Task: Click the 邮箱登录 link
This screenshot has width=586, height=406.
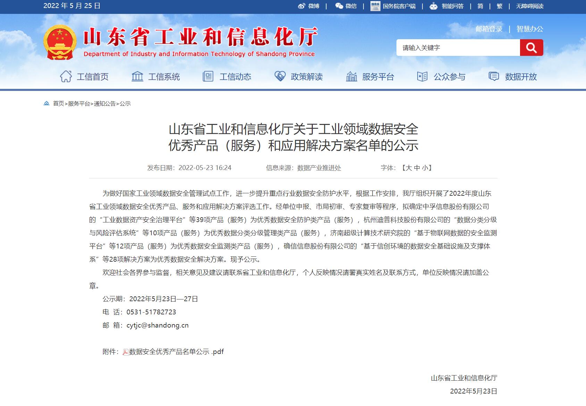Action: [x=489, y=29]
